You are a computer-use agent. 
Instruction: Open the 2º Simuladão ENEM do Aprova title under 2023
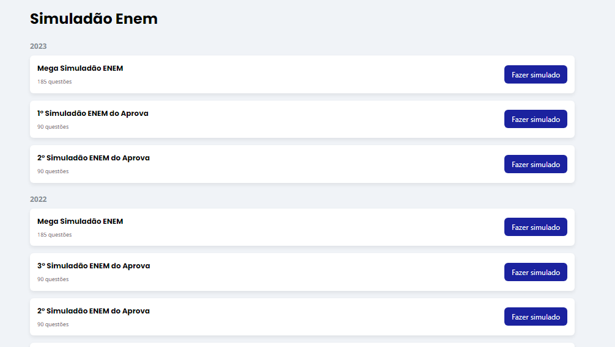point(94,158)
